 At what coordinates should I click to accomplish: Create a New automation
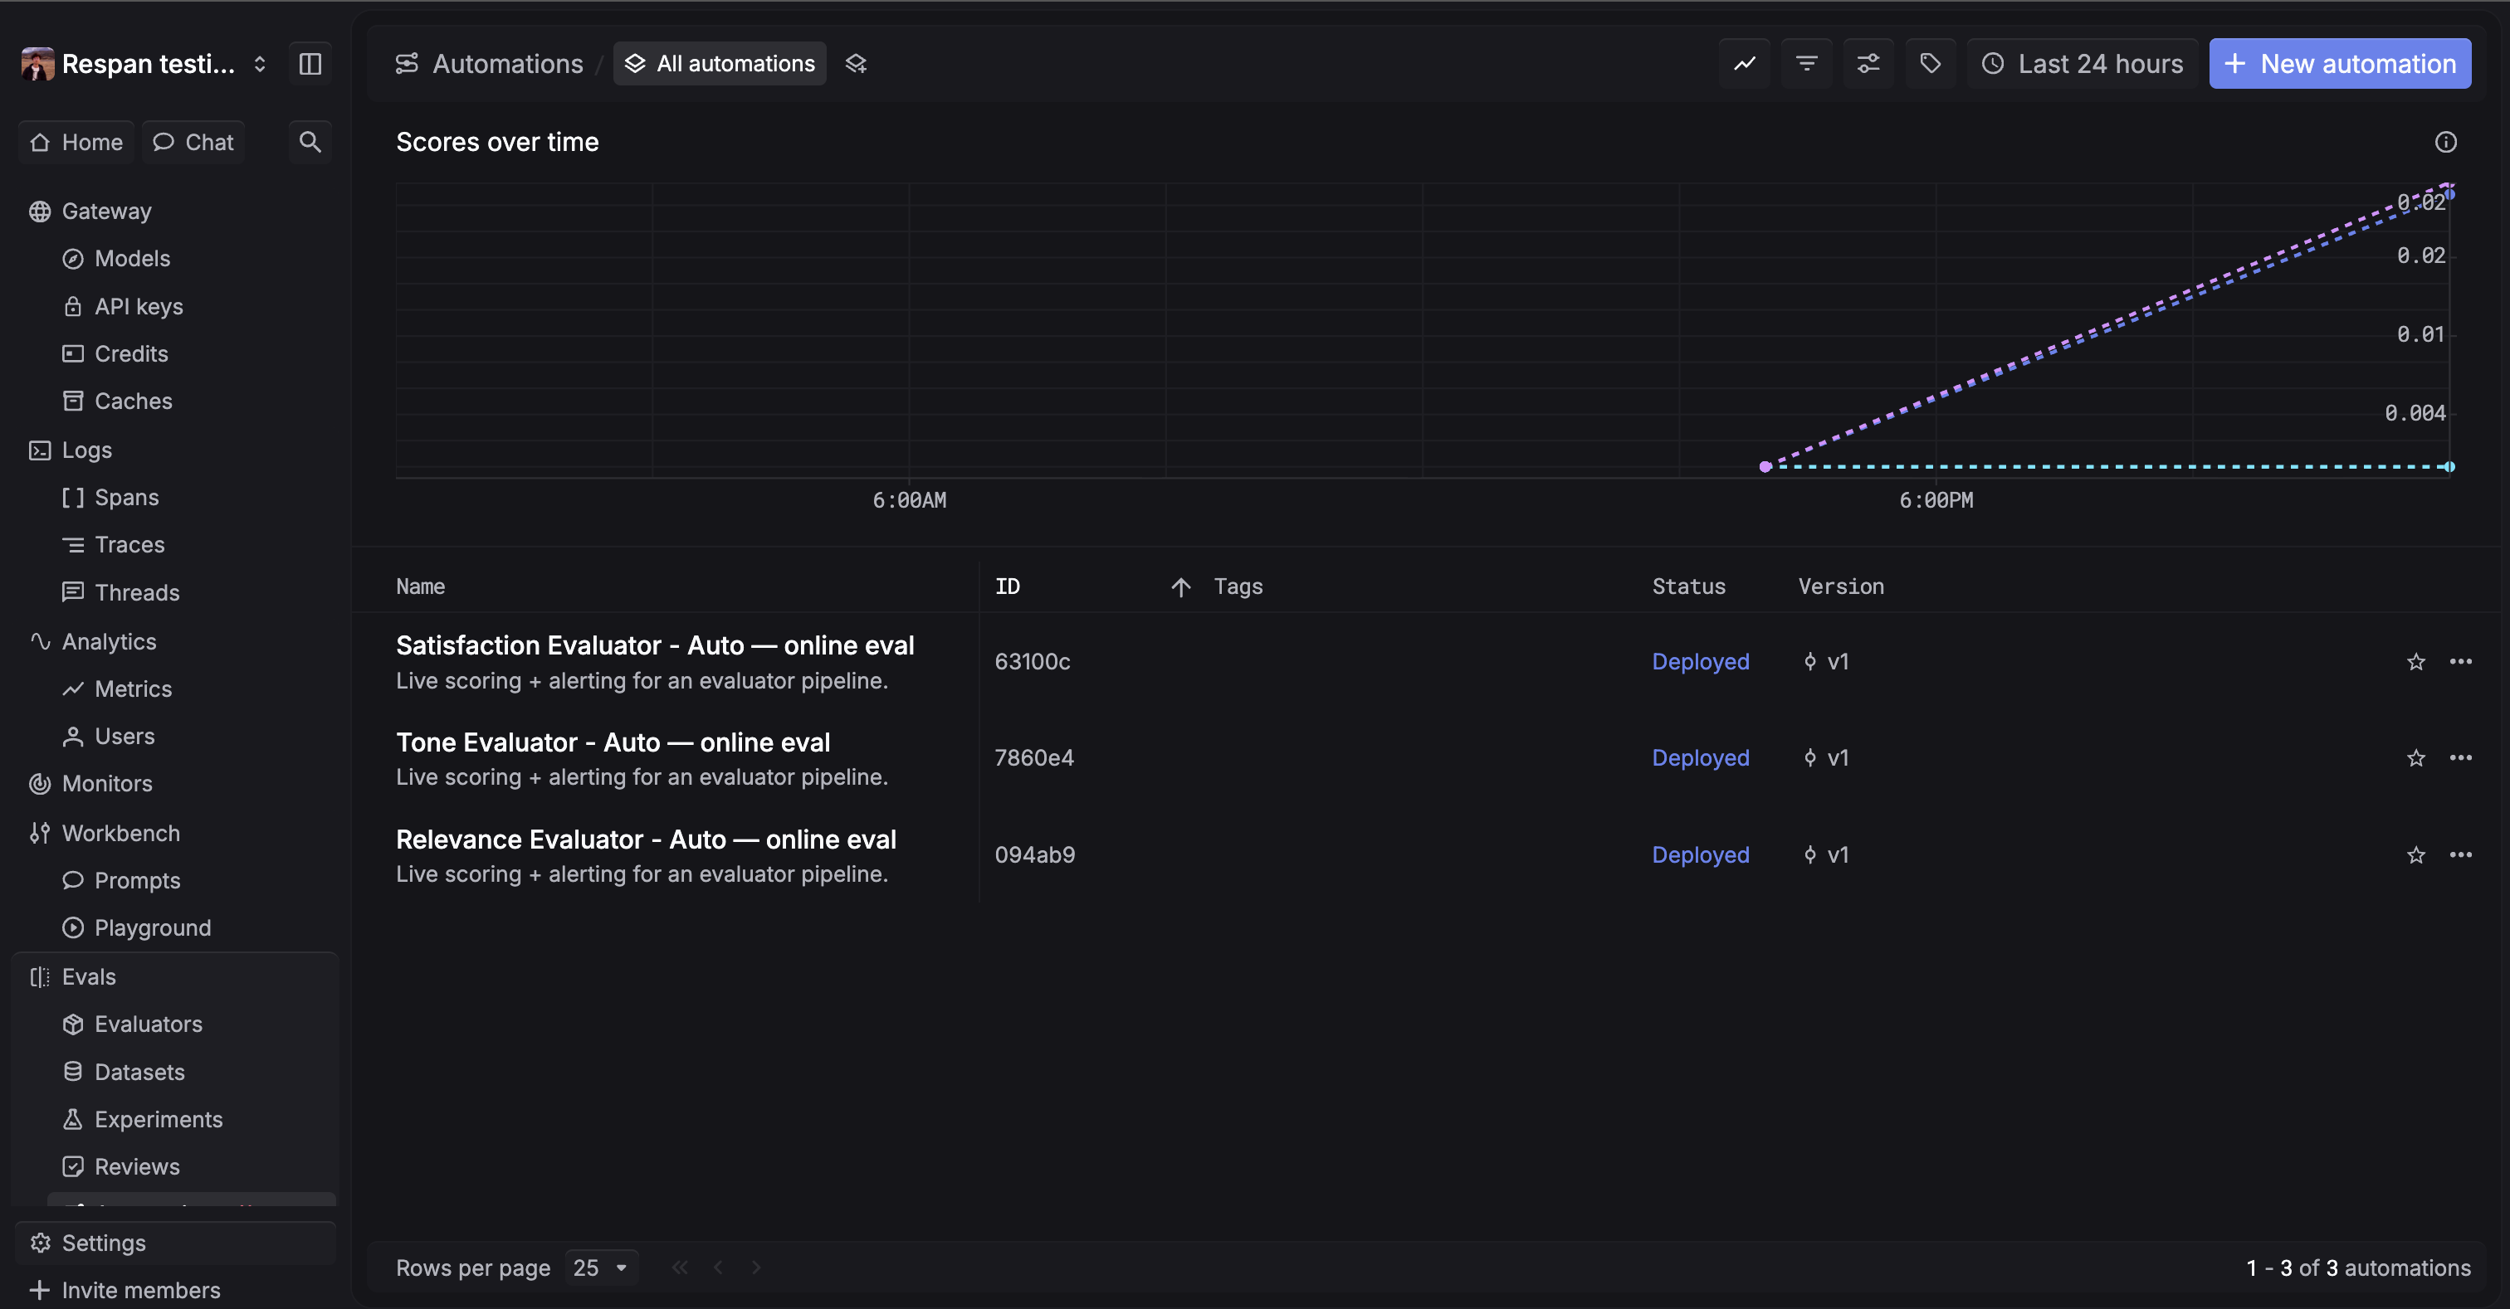click(2340, 64)
